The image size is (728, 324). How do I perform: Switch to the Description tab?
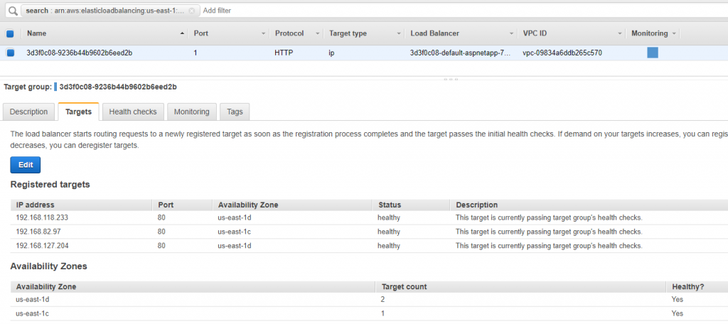click(28, 112)
